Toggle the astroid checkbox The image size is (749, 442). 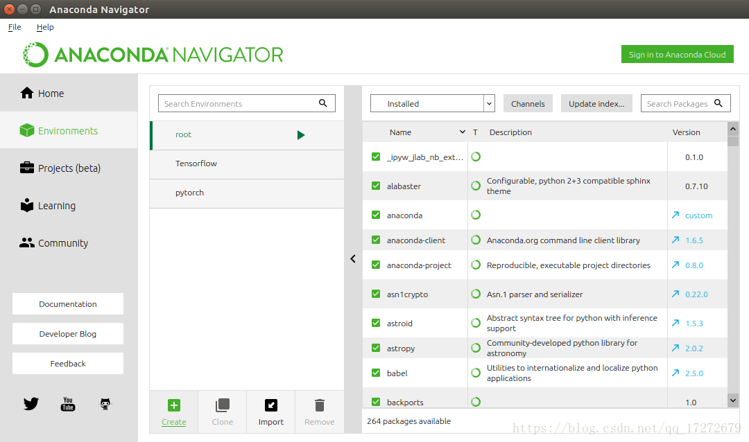pos(376,323)
